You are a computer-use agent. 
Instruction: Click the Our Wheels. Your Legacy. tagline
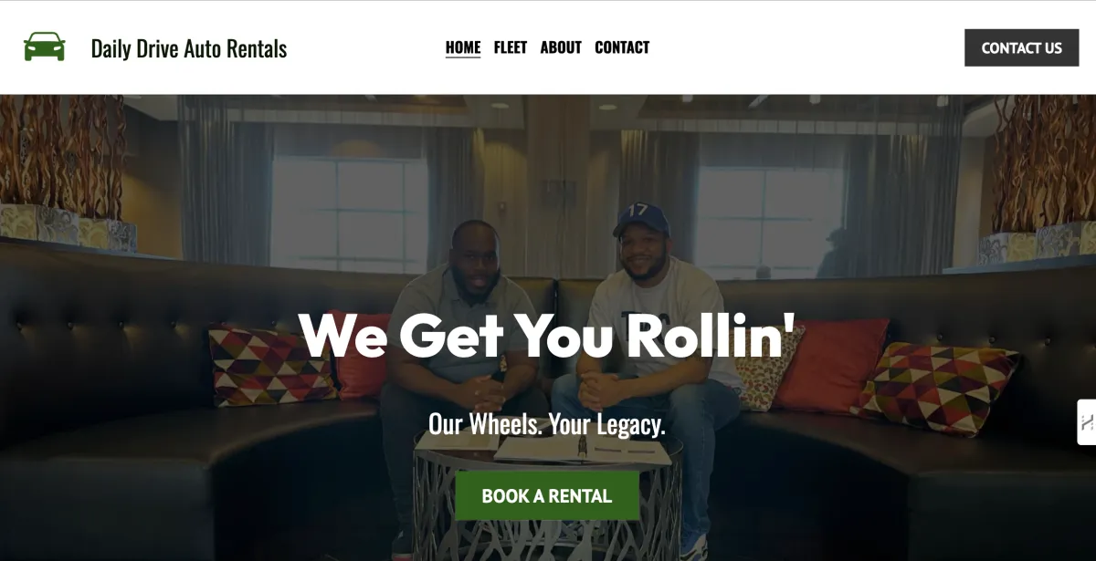[x=547, y=424]
